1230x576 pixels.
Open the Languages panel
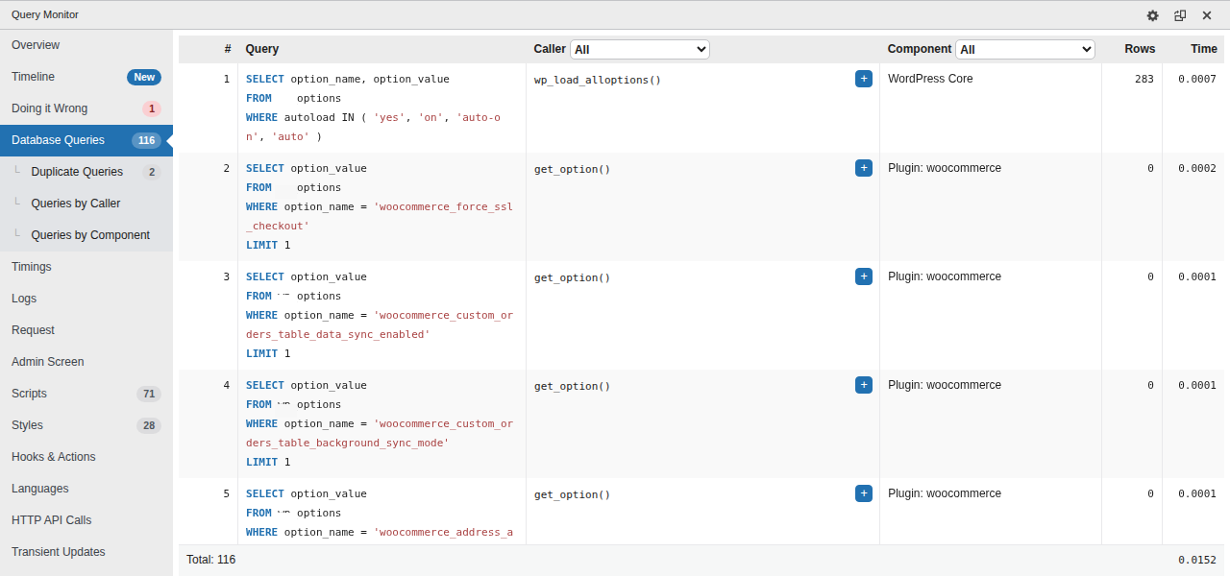tap(86, 489)
